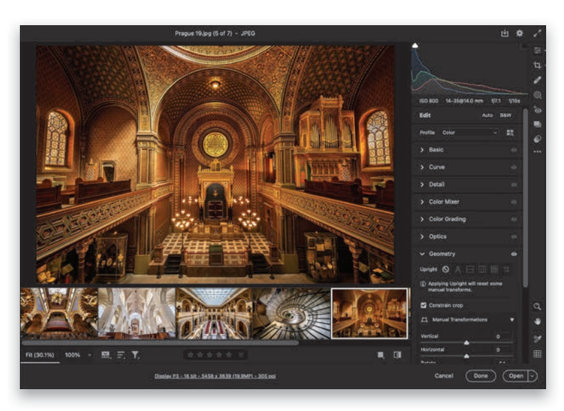
Task: Open Camera Raw preferences gear
Action: pos(520,33)
